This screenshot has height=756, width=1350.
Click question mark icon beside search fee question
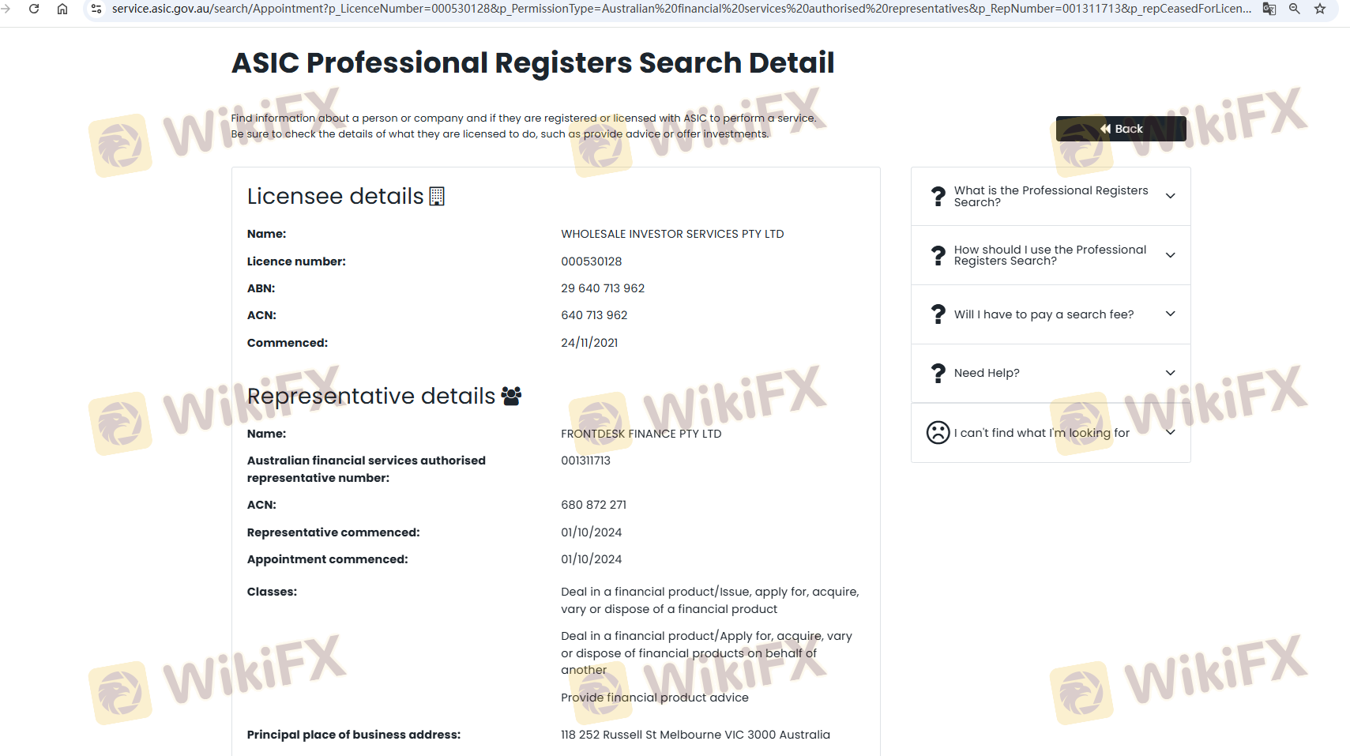[938, 314]
